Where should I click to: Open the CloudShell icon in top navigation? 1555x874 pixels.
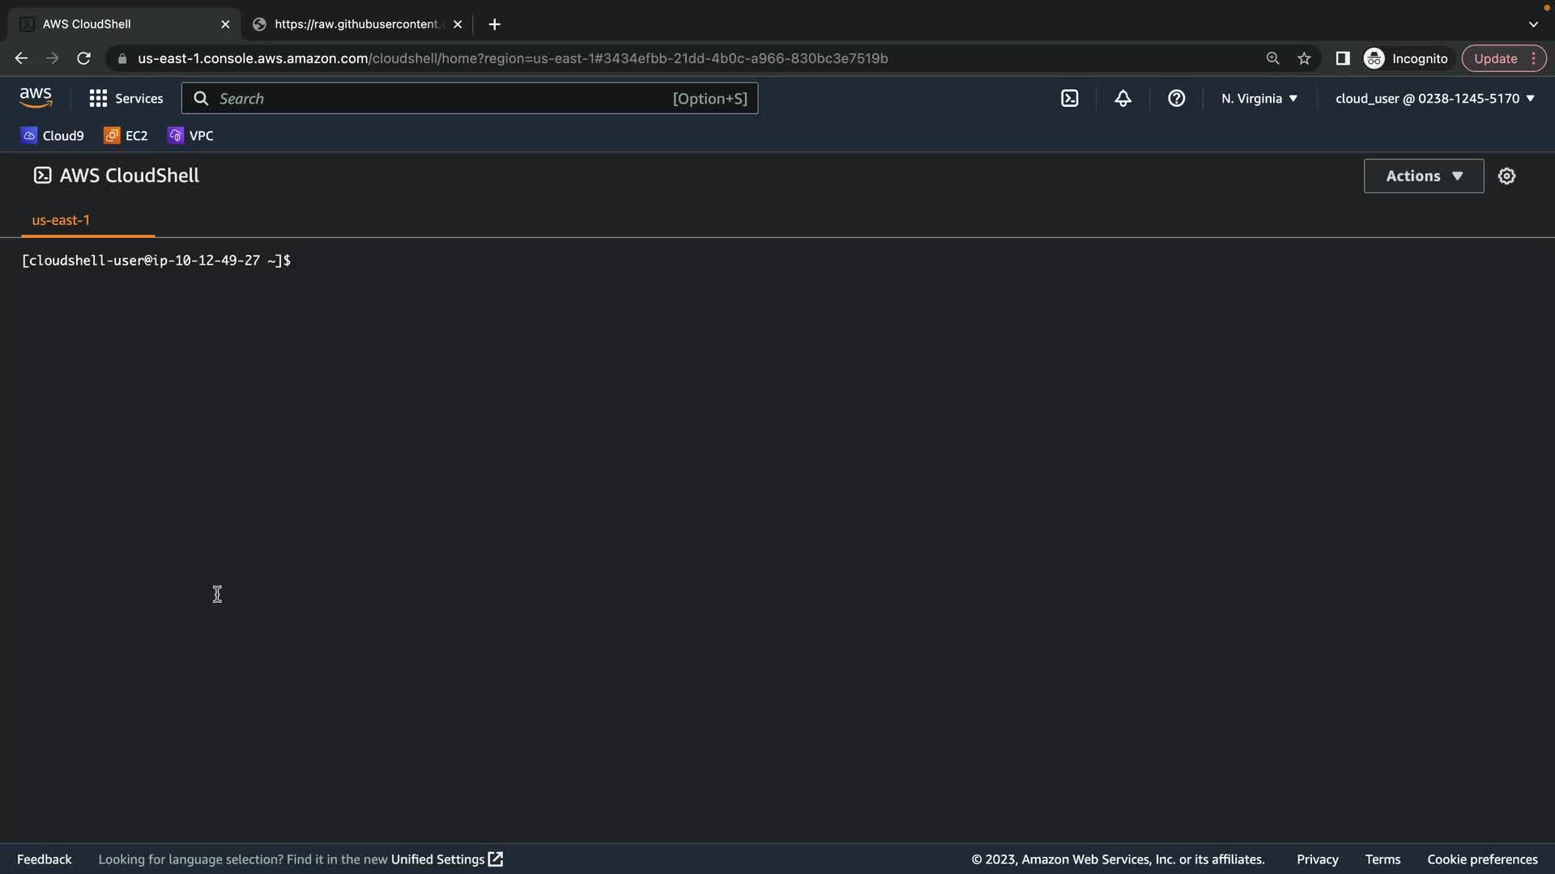pyautogui.click(x=1069, y=99)
